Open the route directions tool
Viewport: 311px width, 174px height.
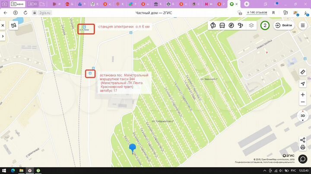pos(14,25)
